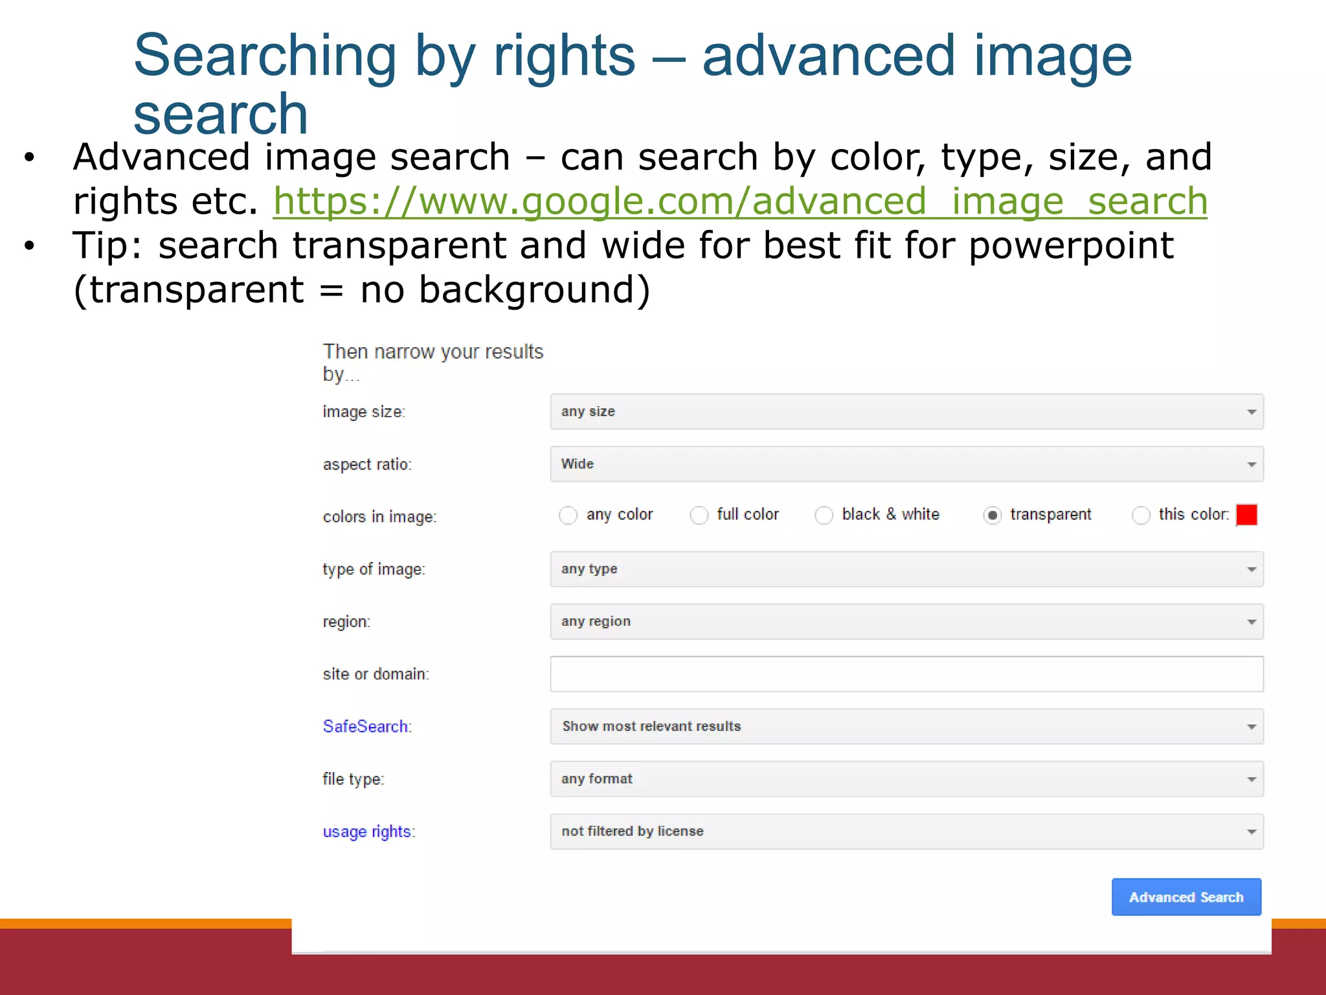This screenshot has height=995, width=1326.
Task: Open the usage rights license dropdown
Action: 906,830
